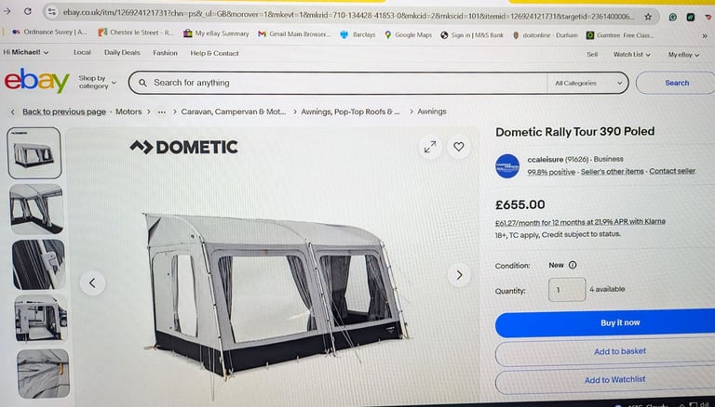Click Add to basket button
The width and height of the screenshot is (715, 407).
pyautogui.click(x=605, y=351)
